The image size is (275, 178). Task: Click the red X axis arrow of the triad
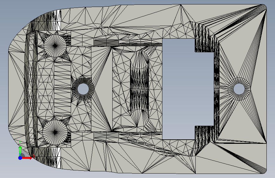coord(27,158)
